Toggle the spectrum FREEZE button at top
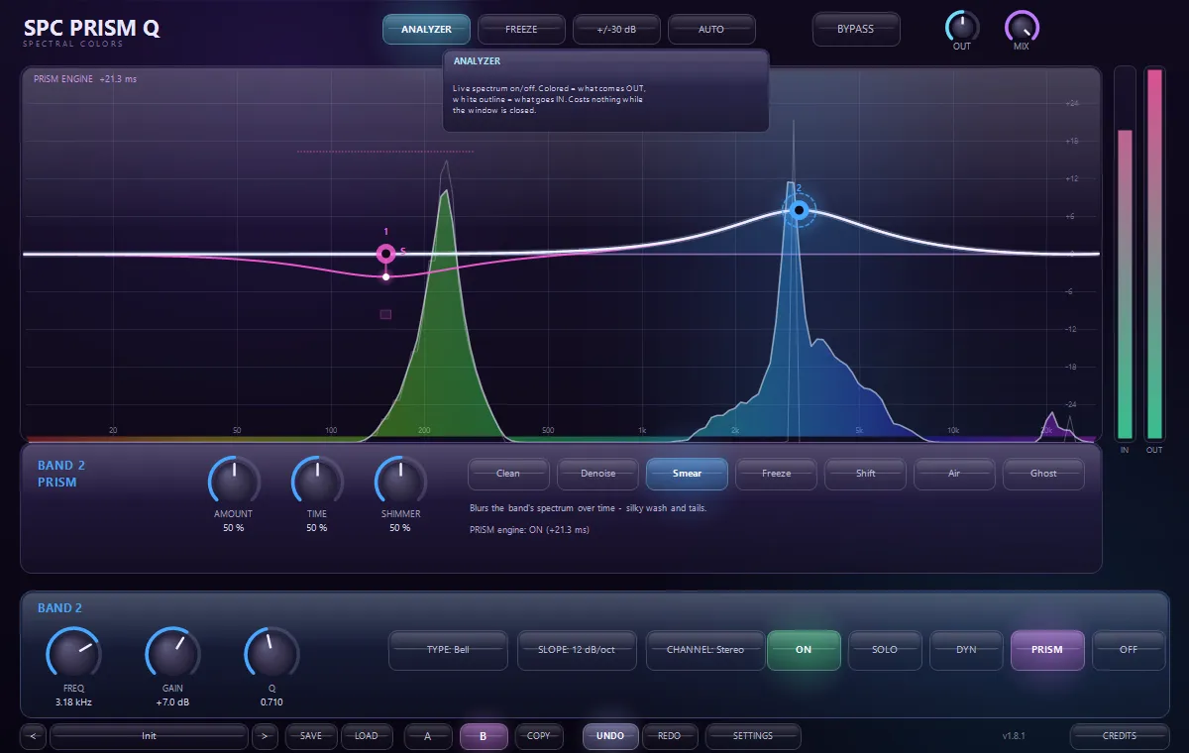The height and width of the screenshot is (753, 1189). (521, 30)
